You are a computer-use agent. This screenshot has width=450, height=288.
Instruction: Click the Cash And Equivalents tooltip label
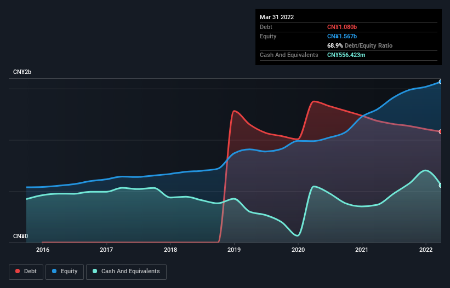point(289,55)
